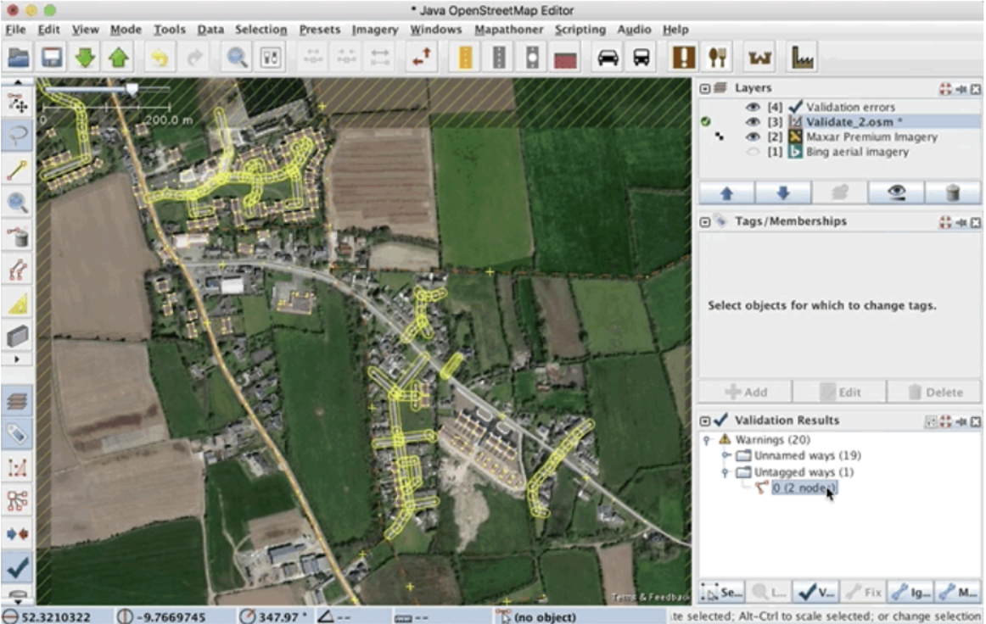Toggle the Relations panel button in left sidebar
This screenshot has height=624, width=986.
point(17,501)
